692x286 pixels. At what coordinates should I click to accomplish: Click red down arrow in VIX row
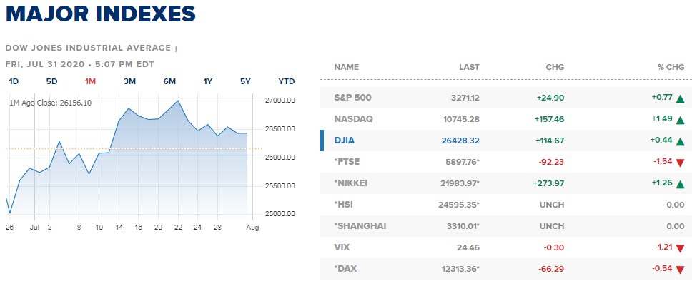[x=680, y=248]
